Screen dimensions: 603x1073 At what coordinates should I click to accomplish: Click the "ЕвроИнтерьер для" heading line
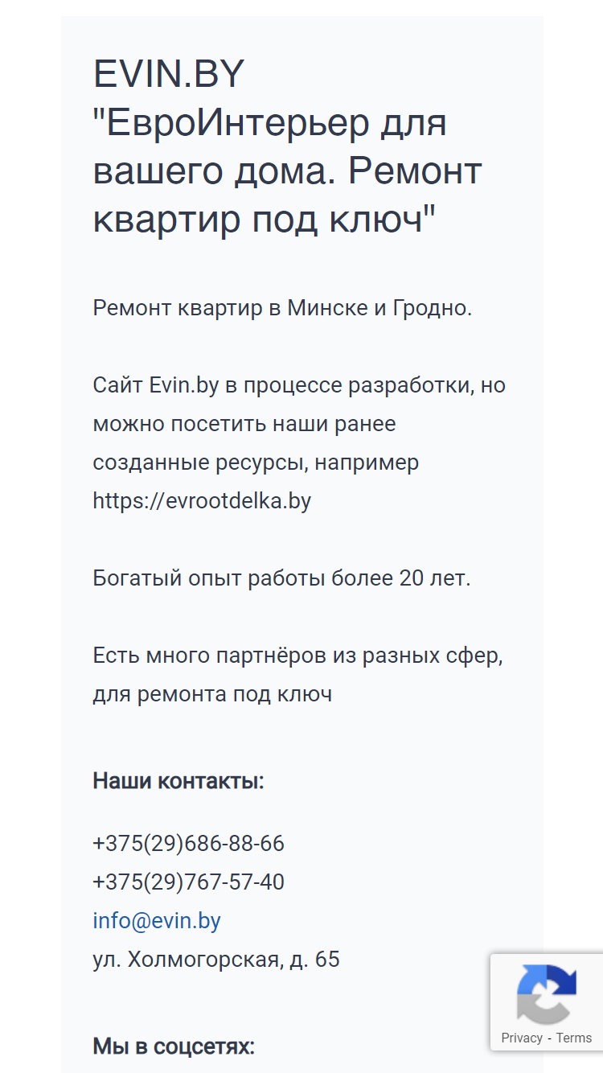click(270, 123)
